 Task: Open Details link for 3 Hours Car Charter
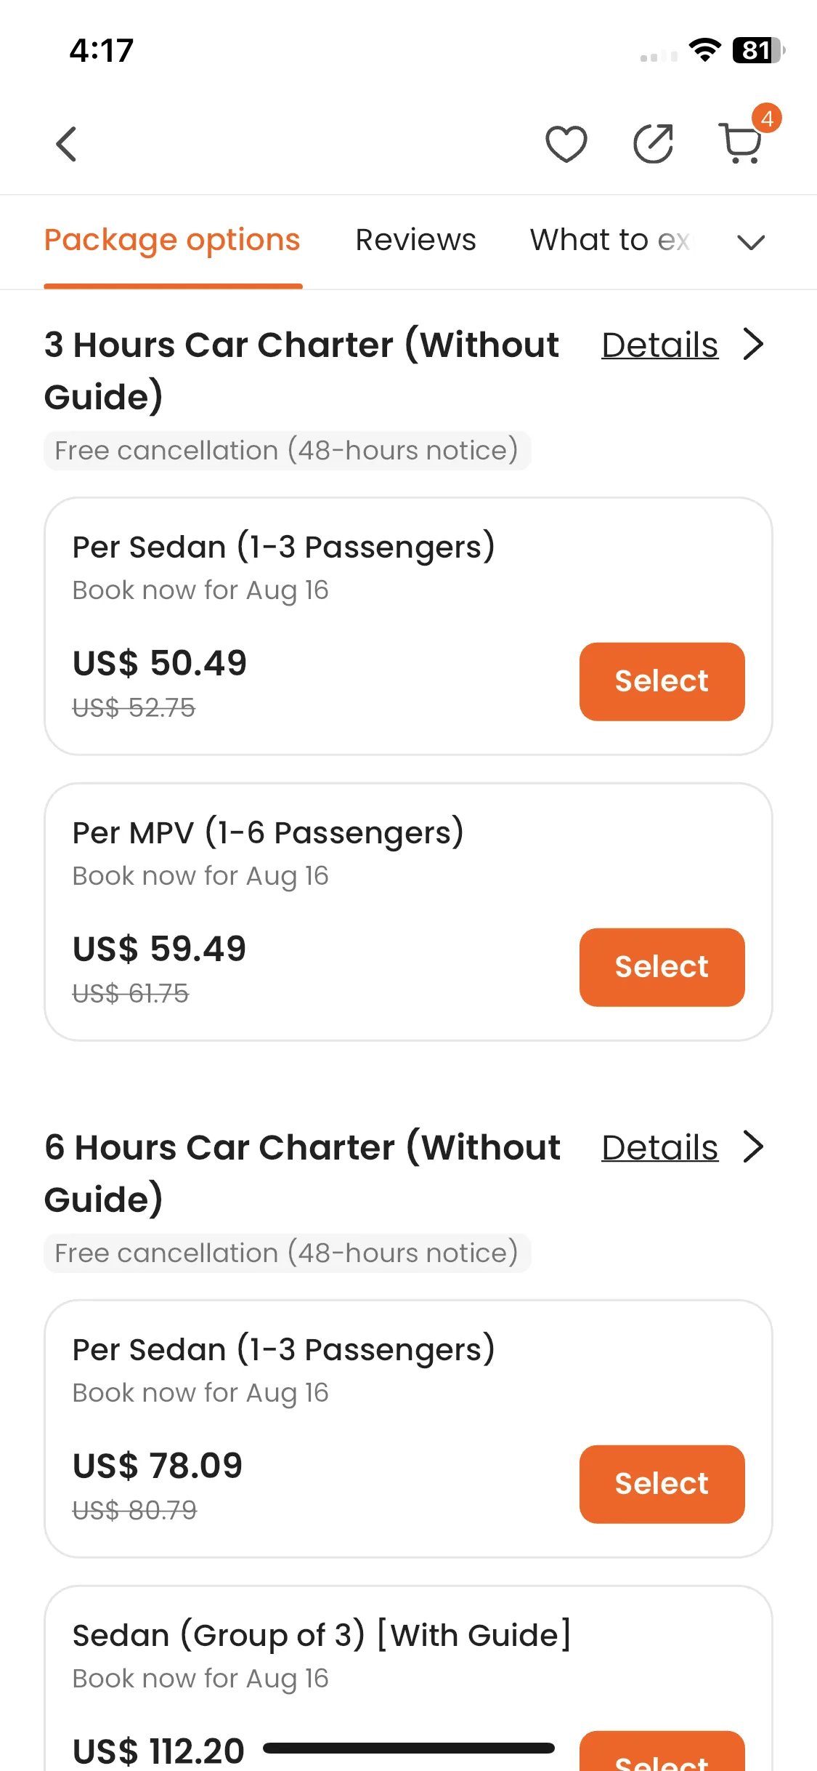[x=659, y=345]
